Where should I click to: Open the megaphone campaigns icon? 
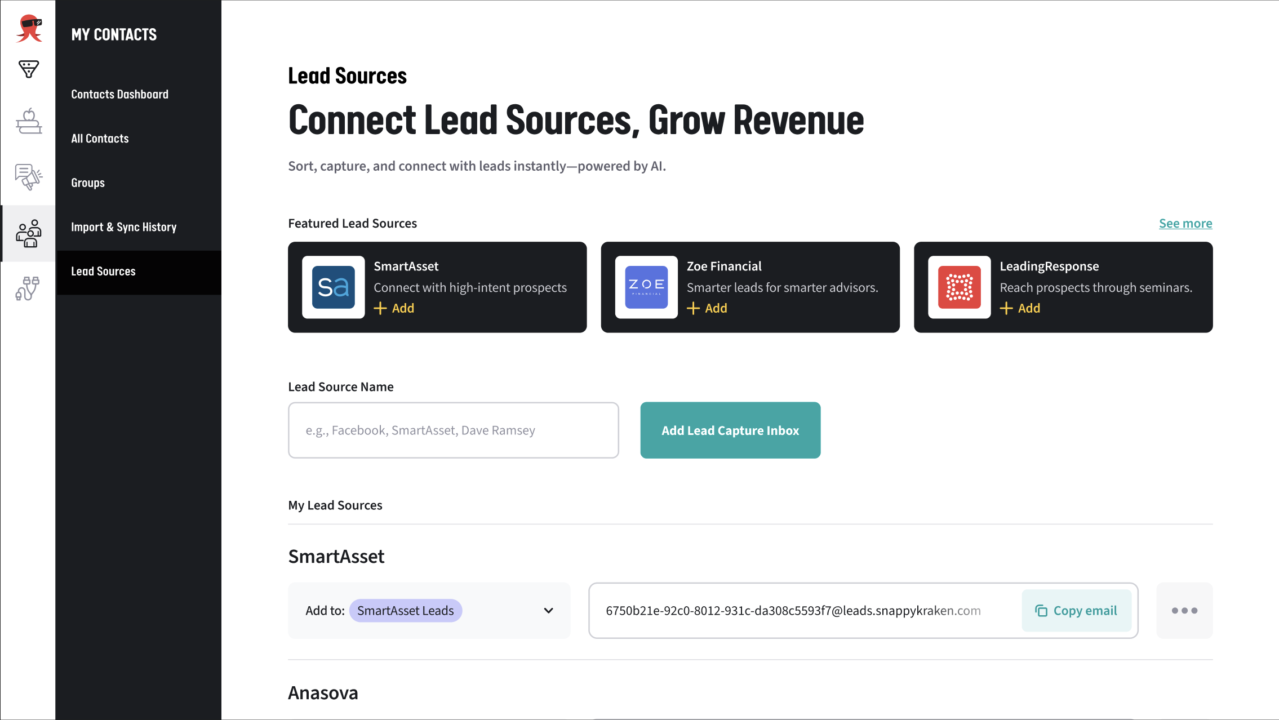click(29, 176)
